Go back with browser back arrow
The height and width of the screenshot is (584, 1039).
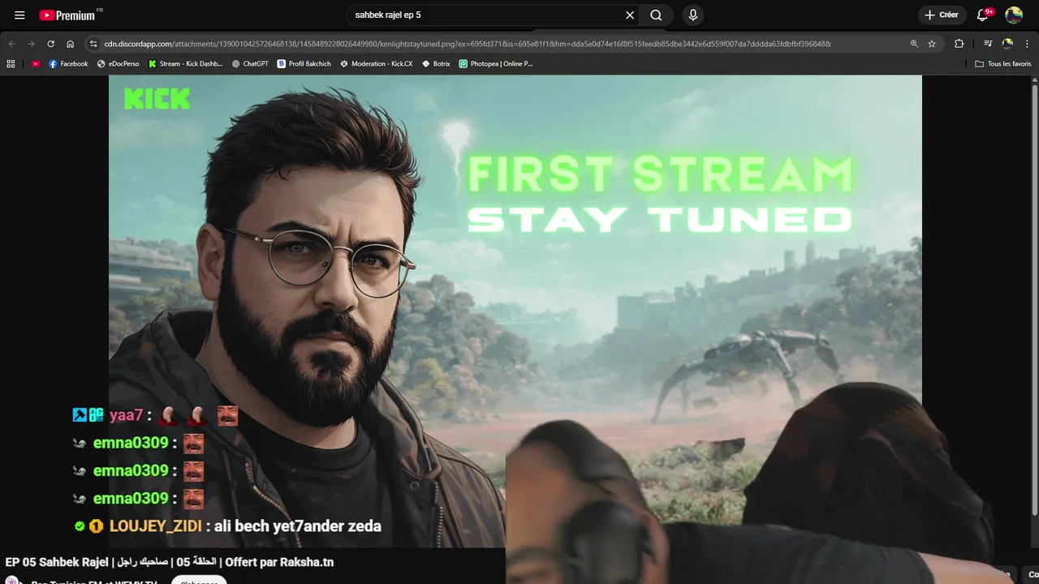coord(11,44)
